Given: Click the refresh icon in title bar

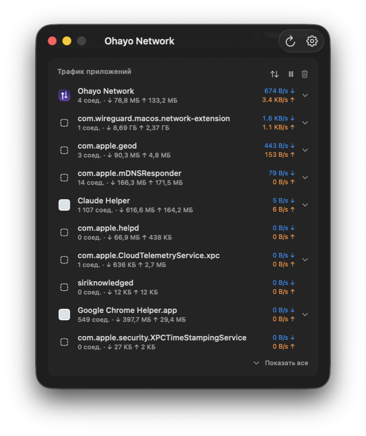Looking at the screenshot, I should [290, 41].
